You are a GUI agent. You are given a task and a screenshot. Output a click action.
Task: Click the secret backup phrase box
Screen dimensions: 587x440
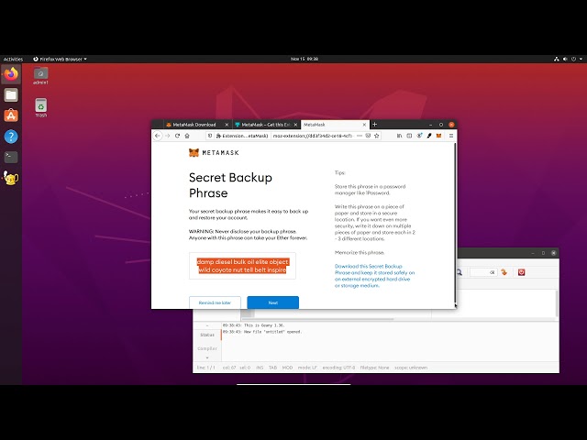point(242,266)
